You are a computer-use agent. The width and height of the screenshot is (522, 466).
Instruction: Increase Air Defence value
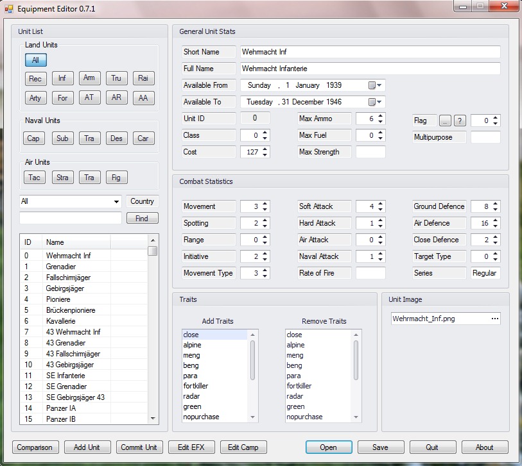pos(496,220)
